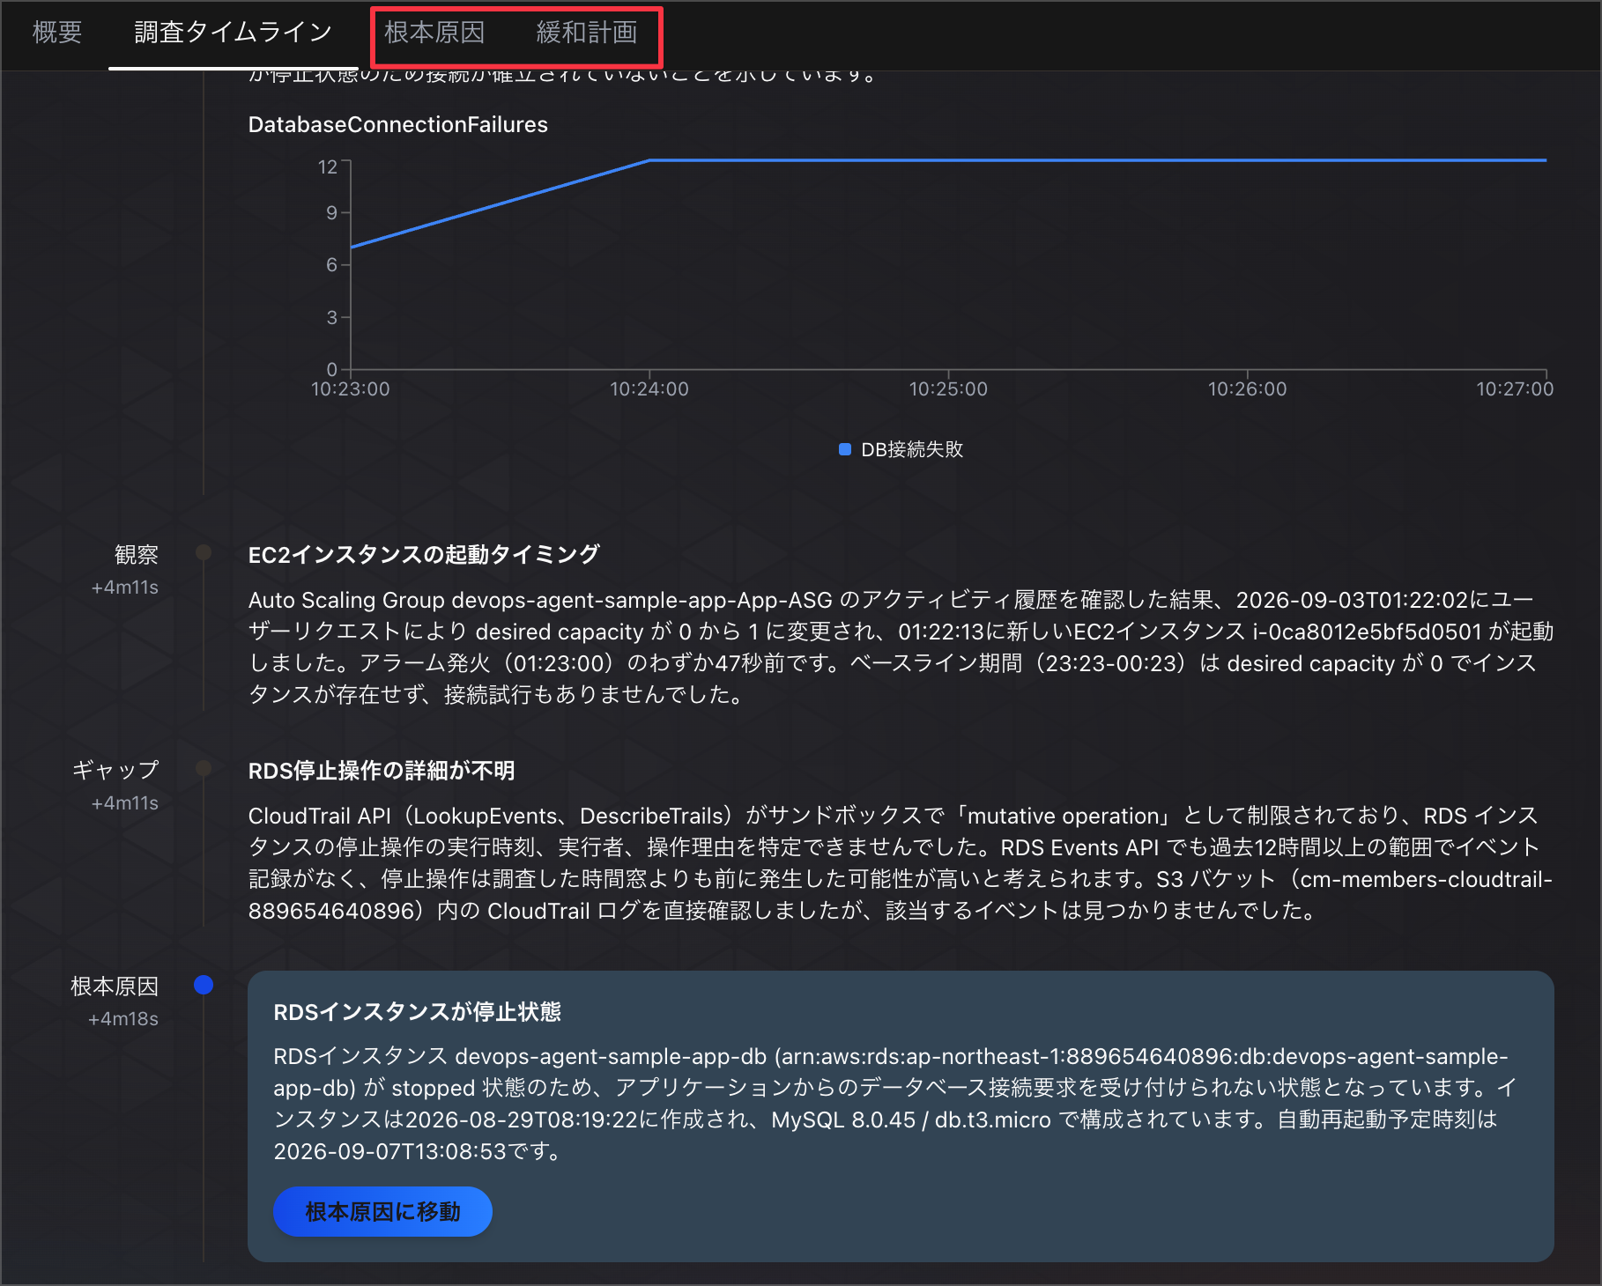Click the DB接続失敗 legend label
Image resolution: width=1602 pixels, height=1286 pixels.
point(912,449)
